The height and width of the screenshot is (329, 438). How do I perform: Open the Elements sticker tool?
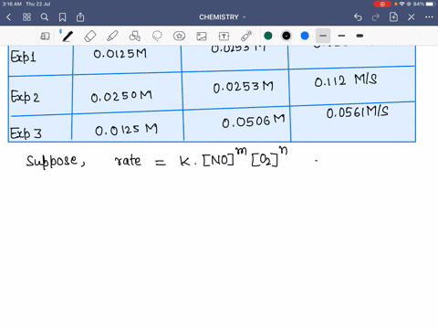(179, 37)
